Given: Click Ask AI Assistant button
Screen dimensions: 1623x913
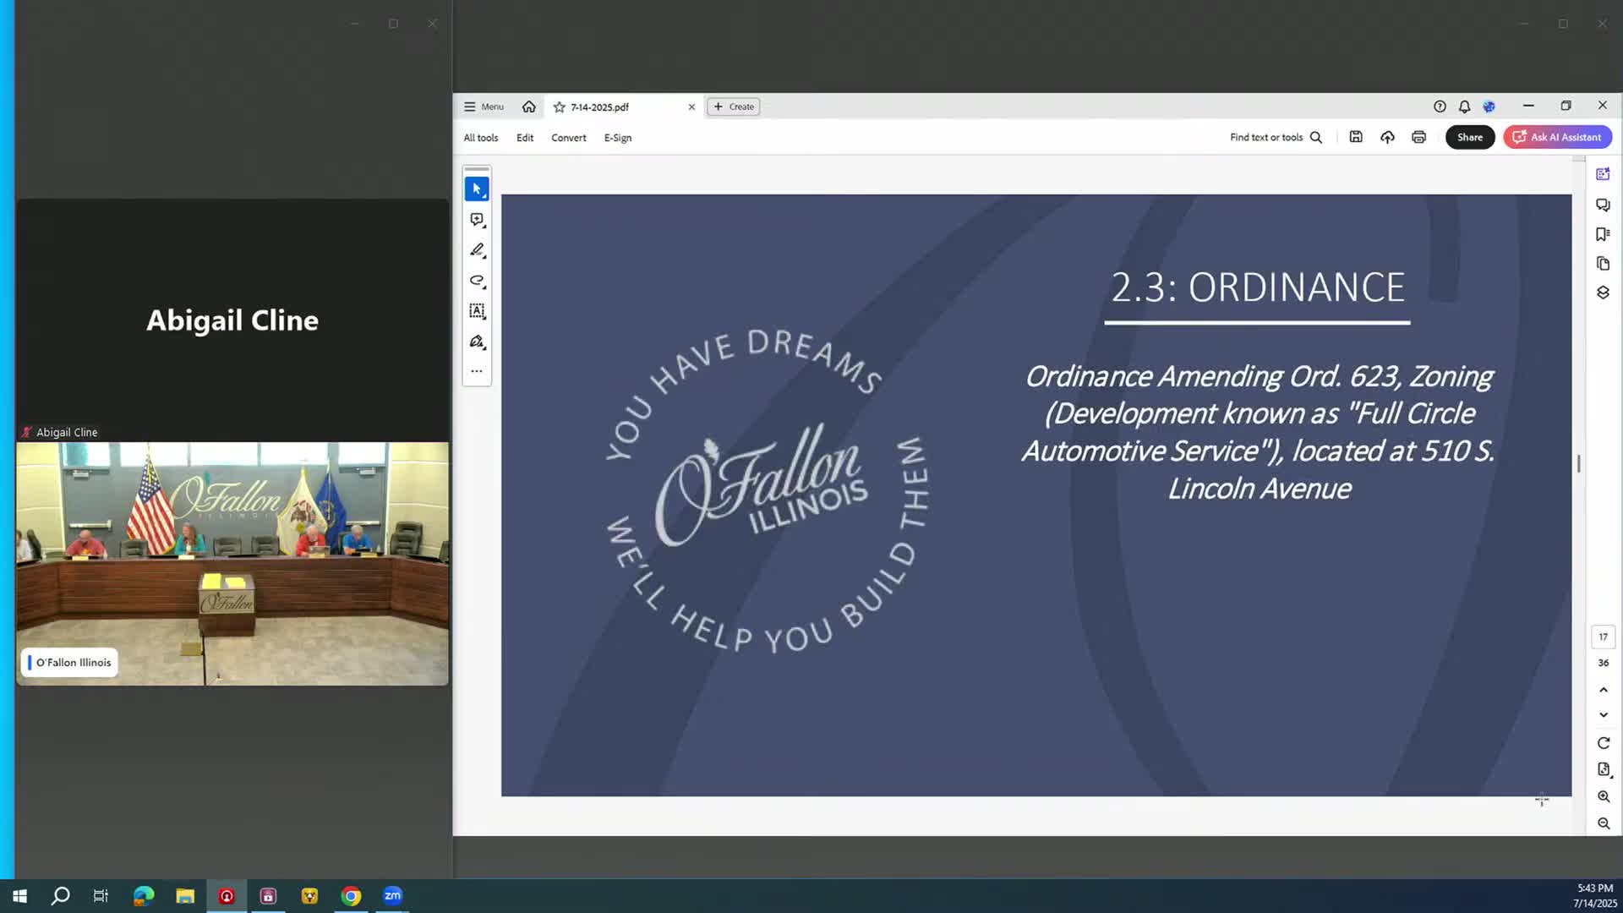Looking at the screenshot, I should pos(1557,137).
